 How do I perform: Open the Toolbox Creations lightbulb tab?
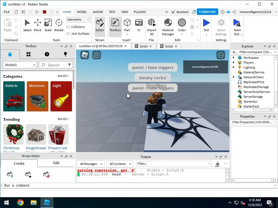click(65, 54)
